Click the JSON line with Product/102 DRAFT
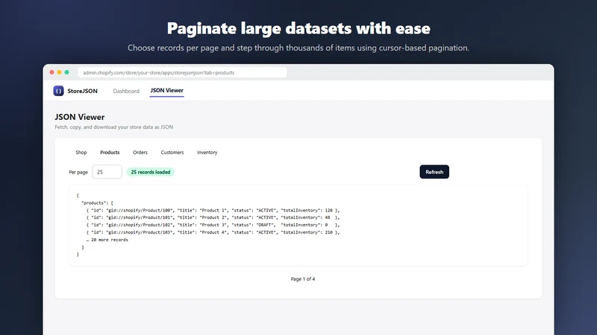Image resolution: width=597 pixels, height=335 pixels. coord(213,225)
